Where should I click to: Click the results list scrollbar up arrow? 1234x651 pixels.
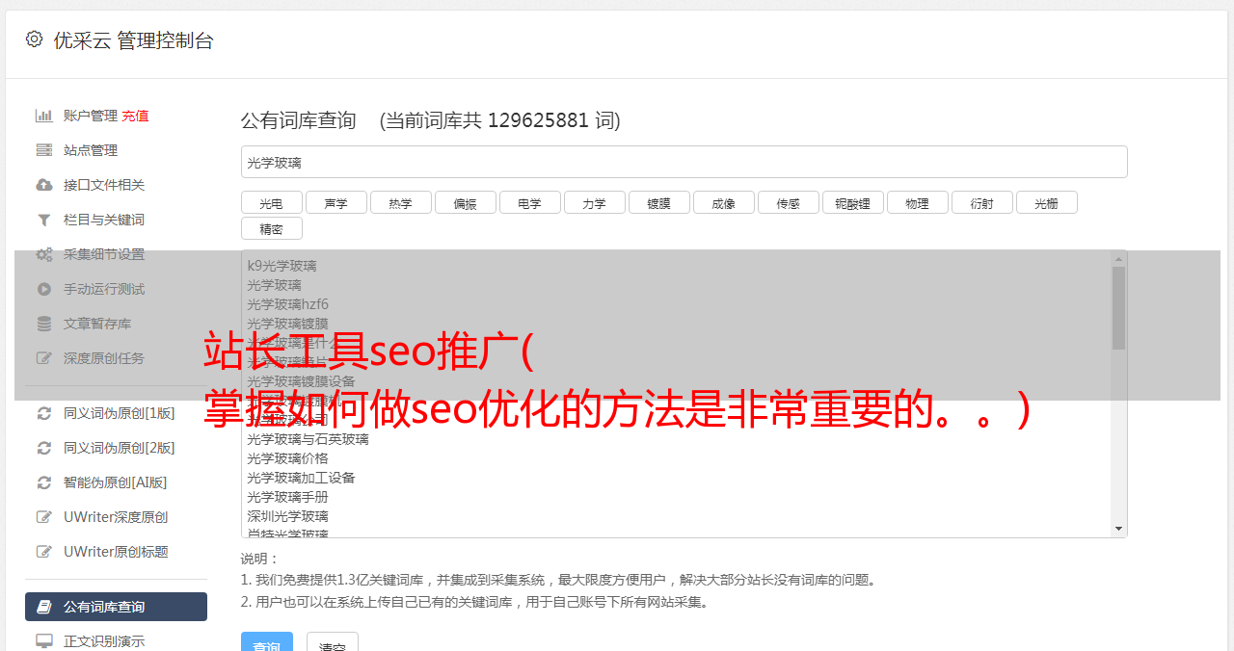click(x=1119, y=259)
